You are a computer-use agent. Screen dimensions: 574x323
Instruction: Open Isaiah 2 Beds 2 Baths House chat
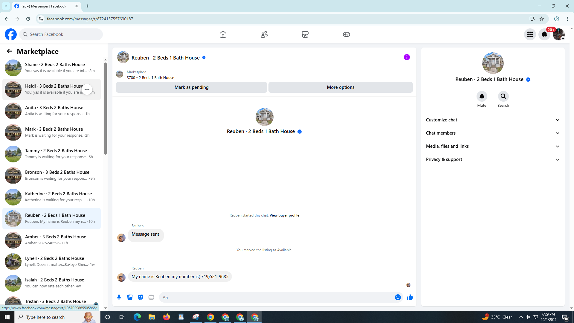[x=51, y=283]
